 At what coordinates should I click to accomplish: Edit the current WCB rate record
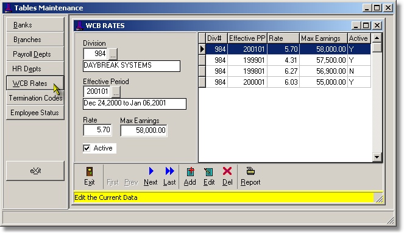[x=209, y=177]
